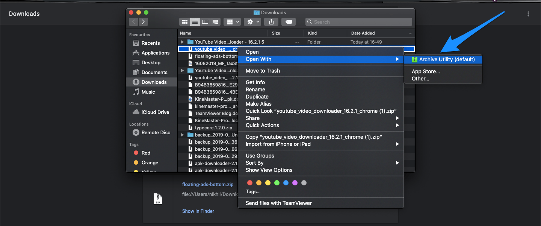The width and height of the screenshot is (541, 226).
Task: Click inside the Search field
Action: pyautogui.click(x=357, y=22)
